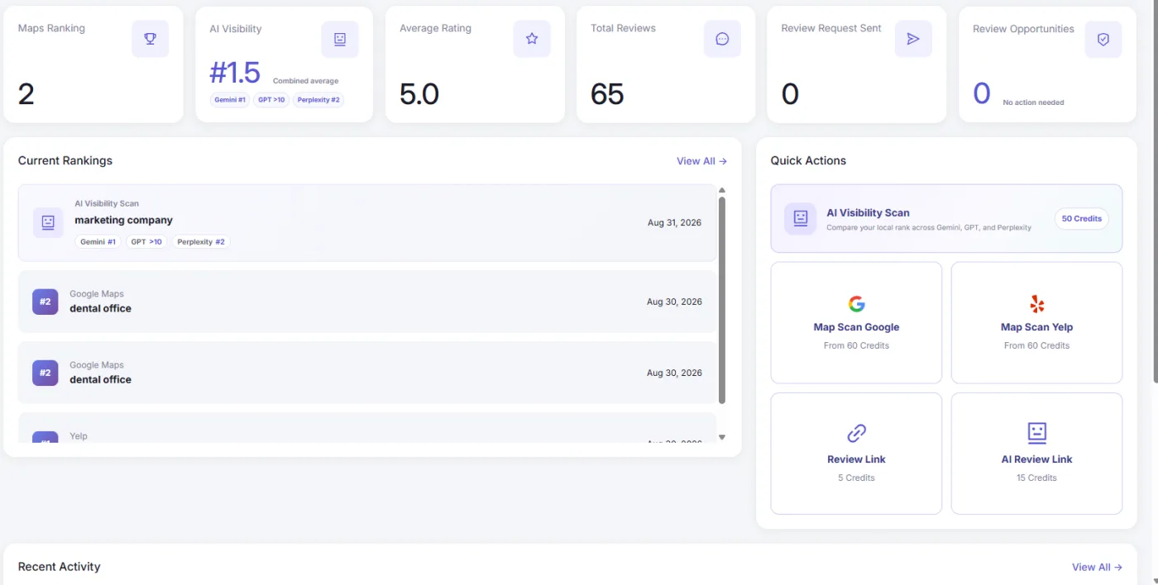Select the first Google Maps dental office ranking
The height and width of the screenshot is (585, 1158).
point(367,302)
